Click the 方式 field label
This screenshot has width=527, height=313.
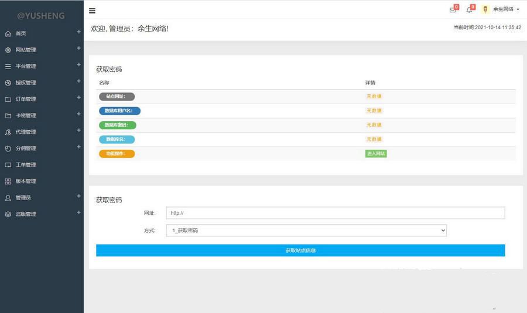point(149,231)
